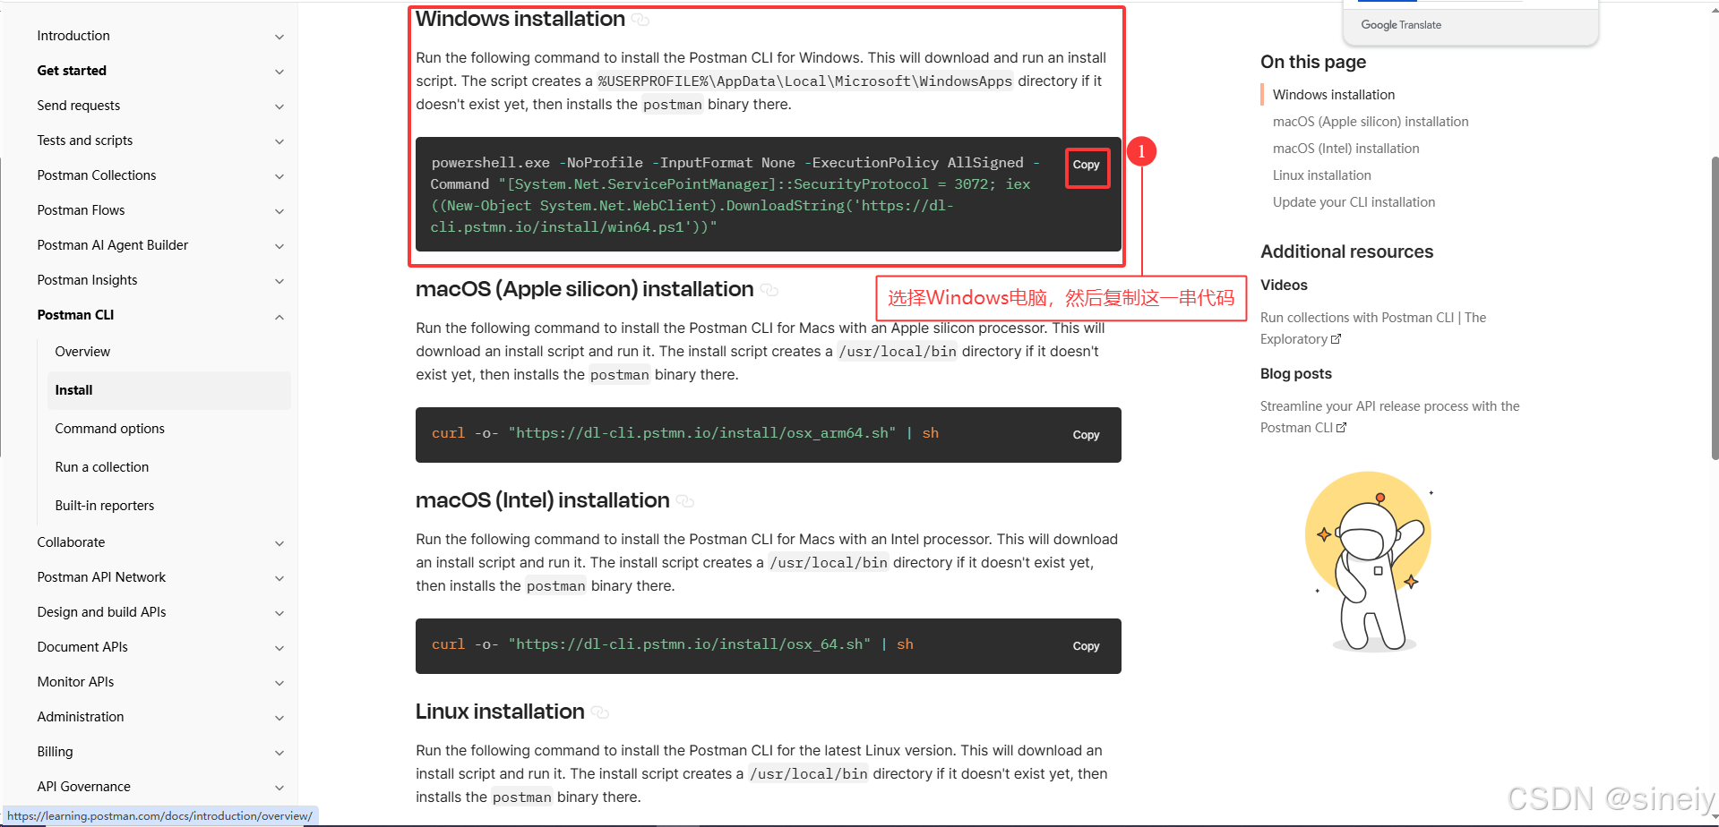Click anchor link icon beside Windows installation heading
This screenshot has height=827, width=1719.
pyautogui.click(x=640, y=20)
